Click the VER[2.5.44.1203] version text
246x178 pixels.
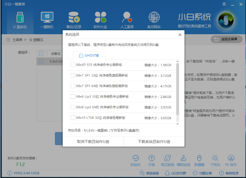(x=26, y=173)
